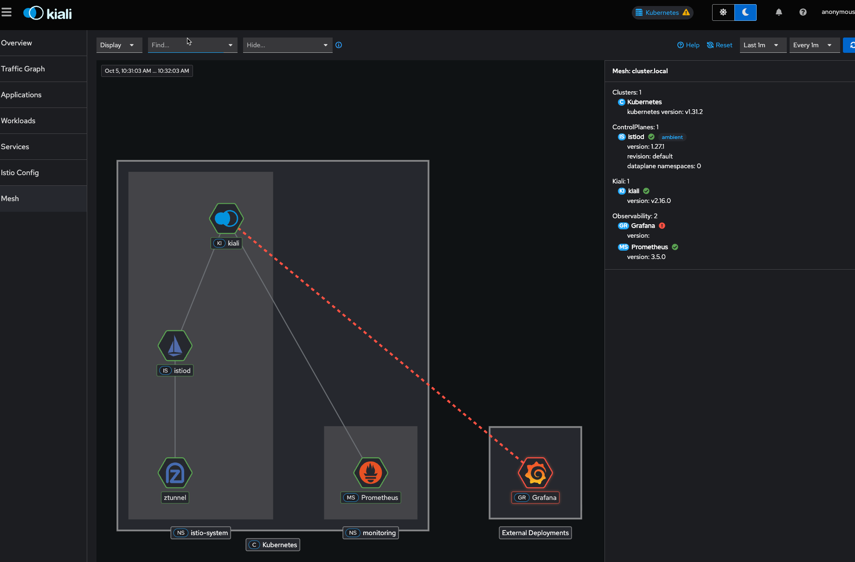
Task: Click the ztunnel node label
Action: 175,498
